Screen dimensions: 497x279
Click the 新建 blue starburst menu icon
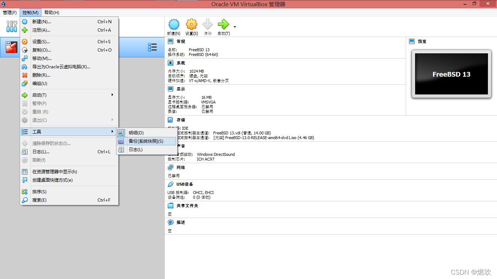point(25,22)
